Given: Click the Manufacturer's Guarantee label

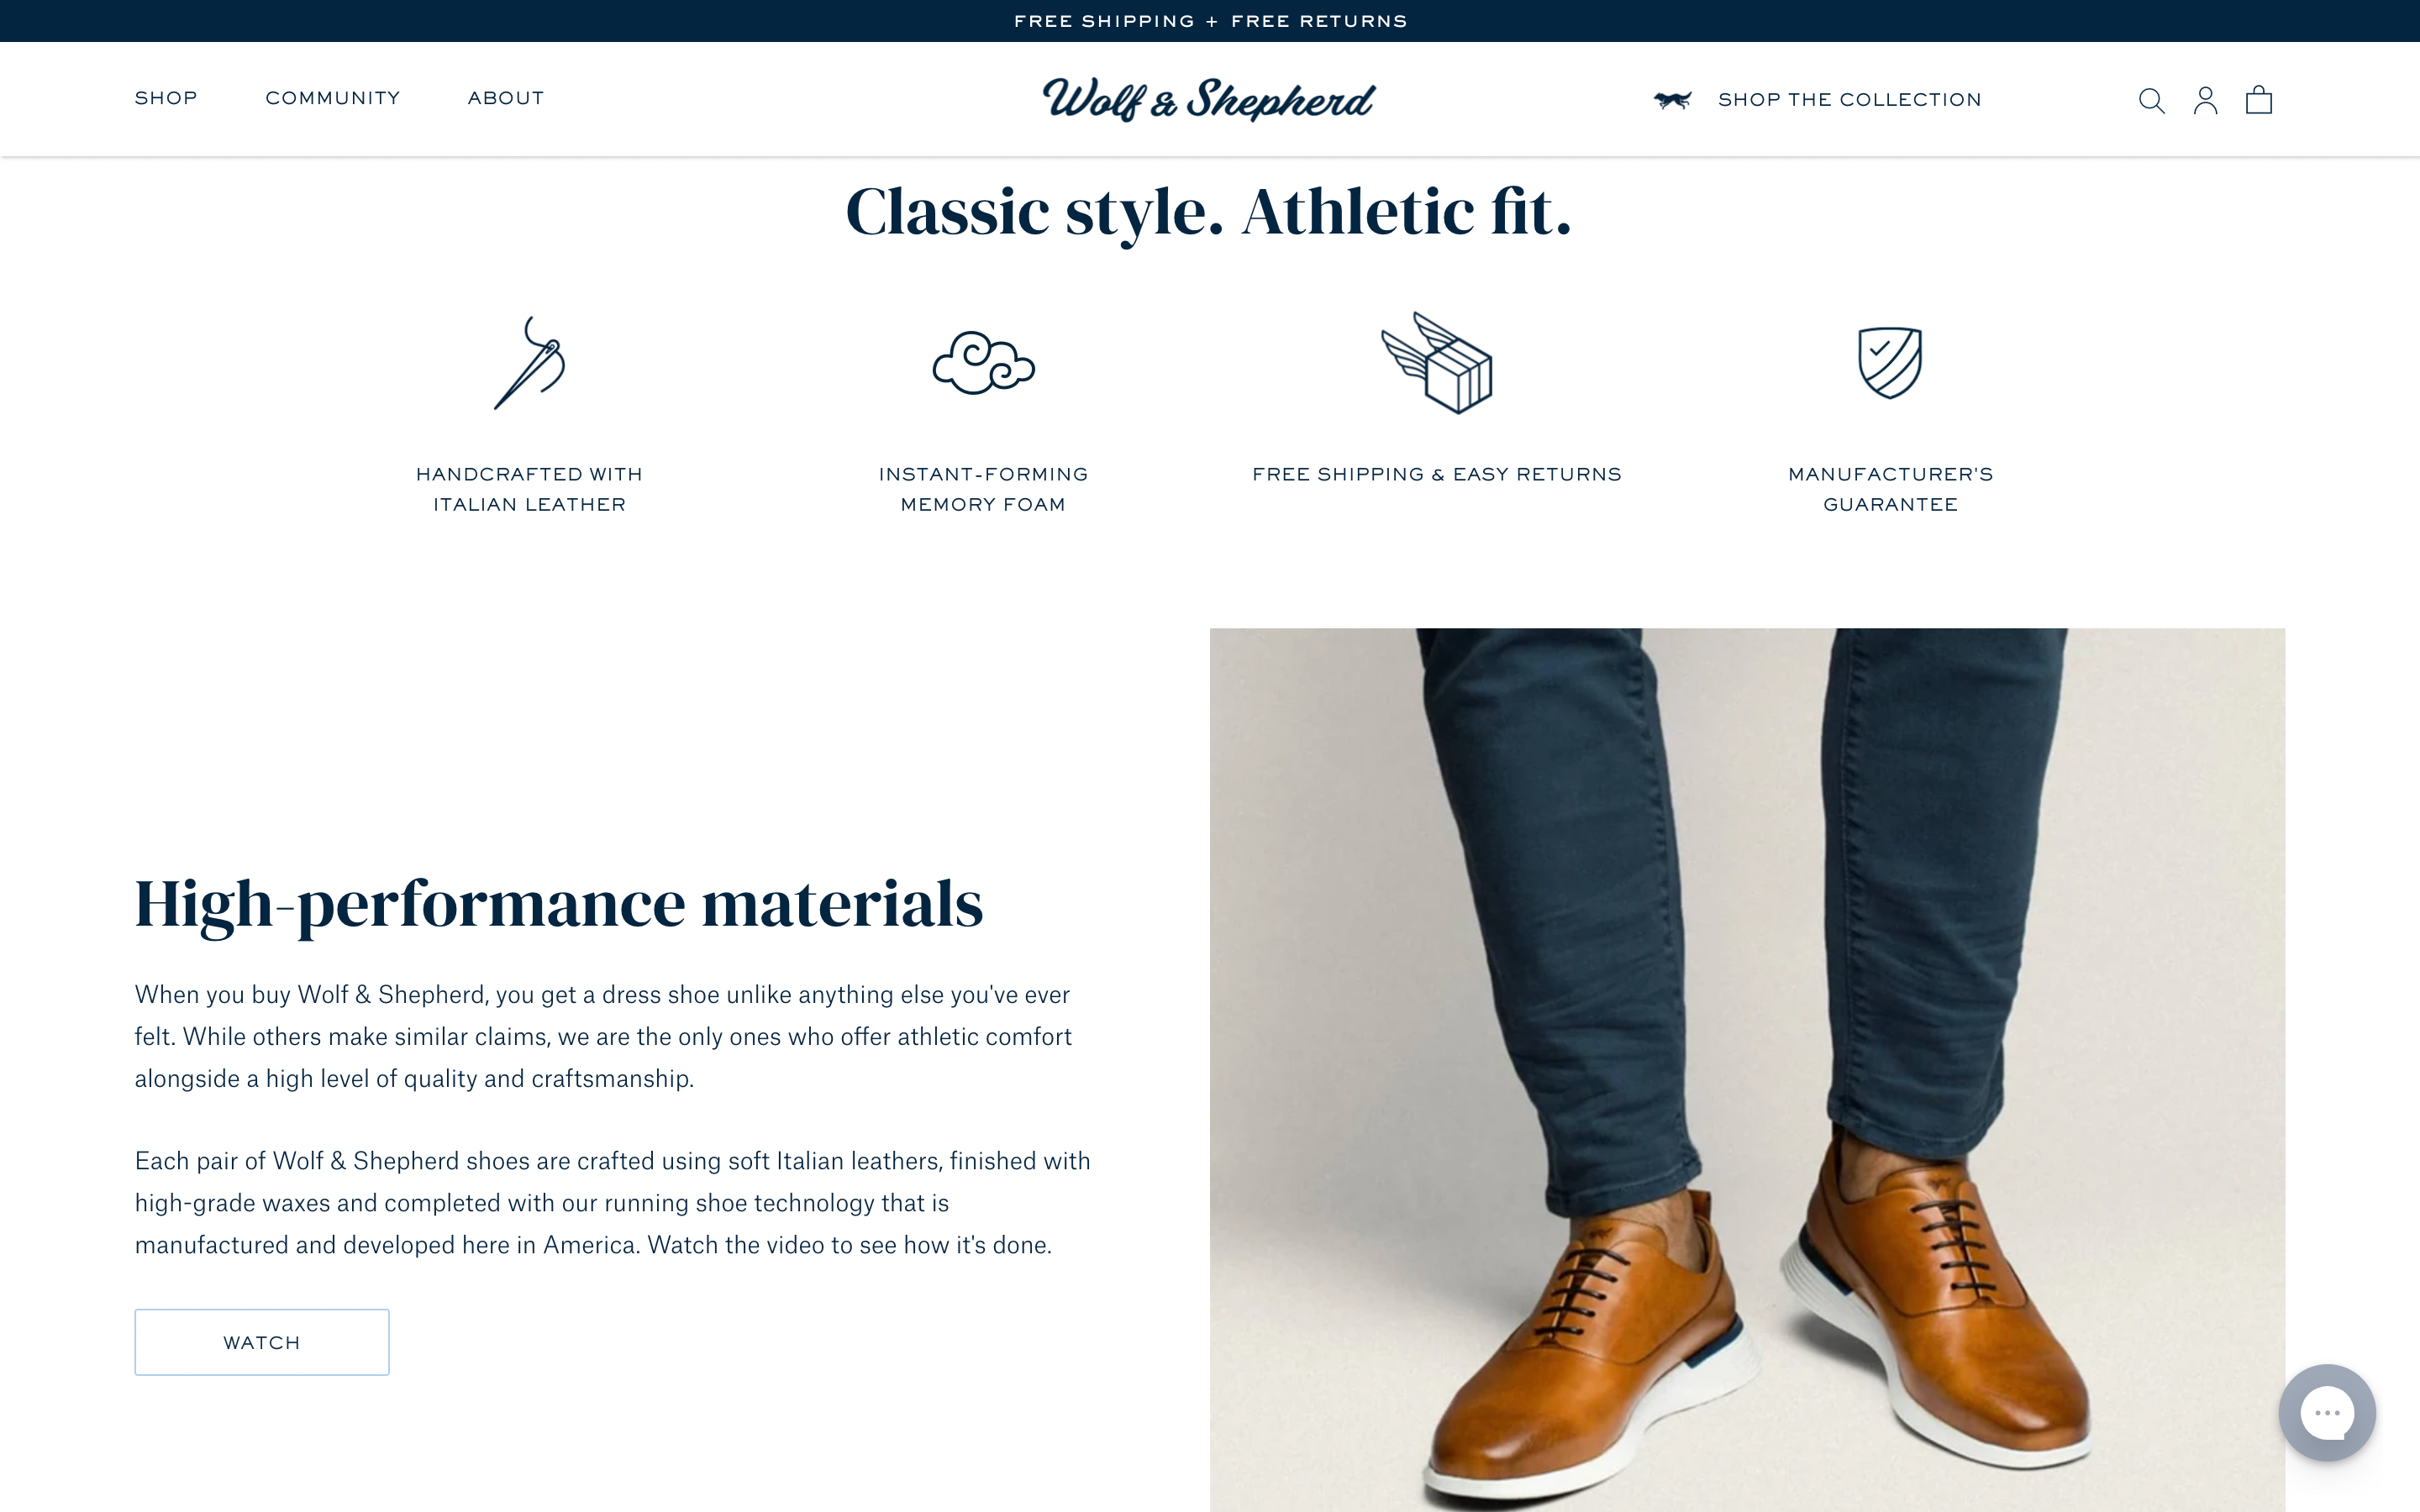Looking at the screenshot, I should click(1890, 489).
